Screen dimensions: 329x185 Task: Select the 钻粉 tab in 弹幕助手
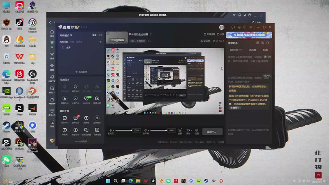pos(265,50)
